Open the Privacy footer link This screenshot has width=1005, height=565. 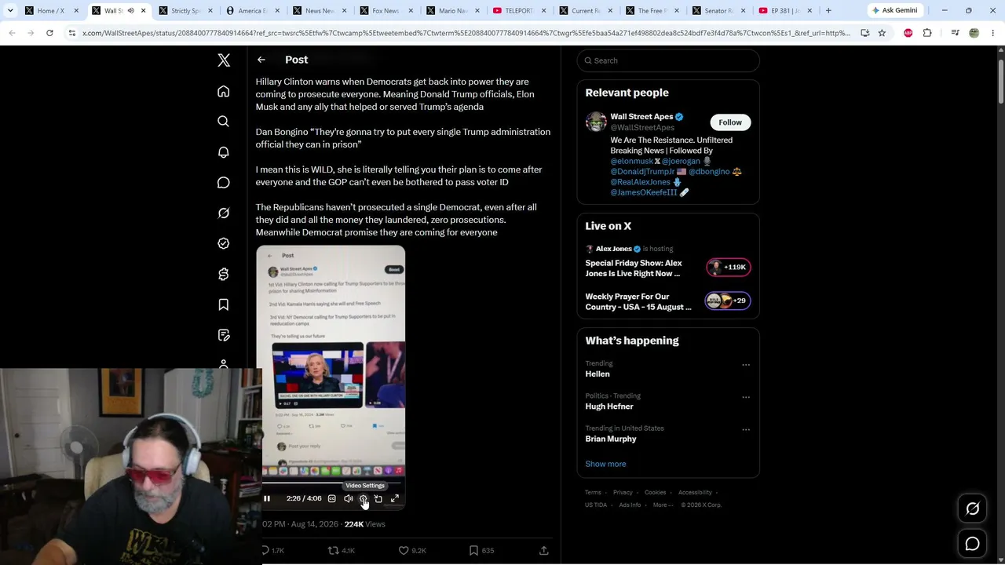pos(623,493)
